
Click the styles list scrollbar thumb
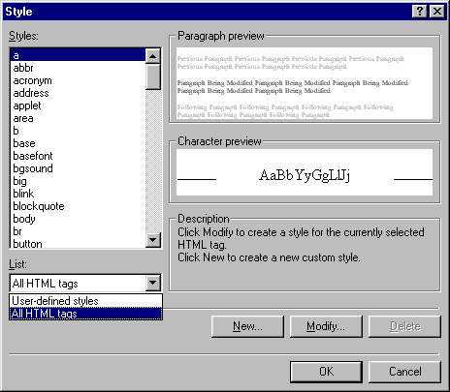tap(153, 76)
